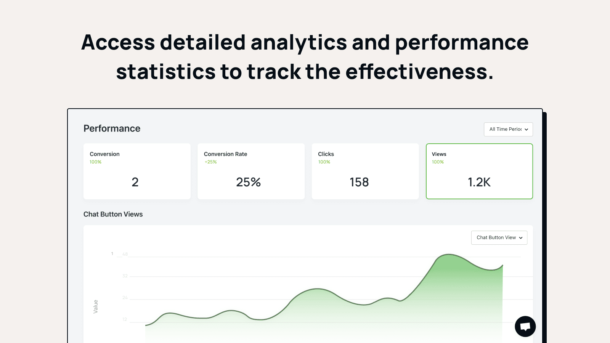Click the Chat Button View selector text

(496, 237)
